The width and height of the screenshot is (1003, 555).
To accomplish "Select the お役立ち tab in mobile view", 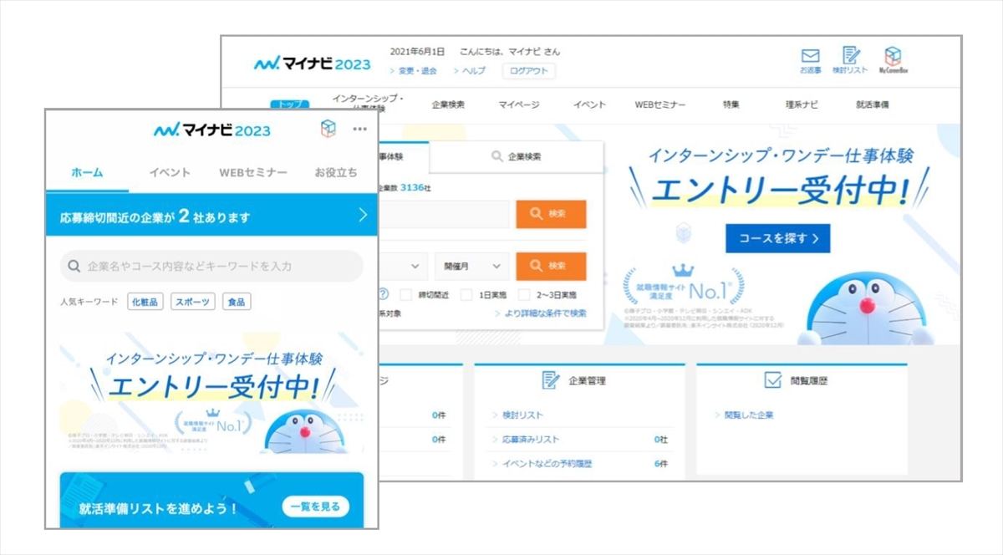I will (x=336, y=173).
